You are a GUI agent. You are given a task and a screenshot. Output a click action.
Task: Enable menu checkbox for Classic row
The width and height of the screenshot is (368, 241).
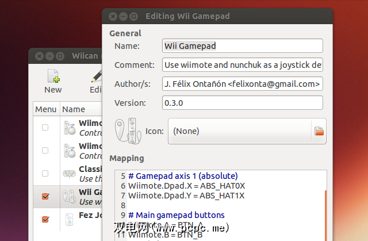45,174
